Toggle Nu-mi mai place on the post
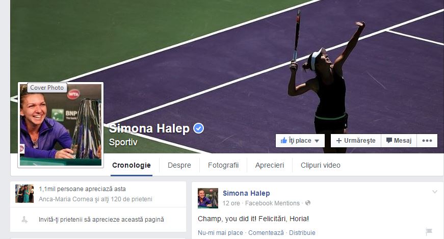444x239 pixels. click(x=220, y=233)
